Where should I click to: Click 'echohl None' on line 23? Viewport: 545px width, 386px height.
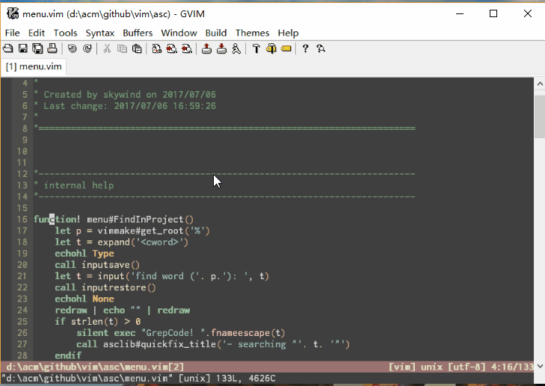point(84,299)
